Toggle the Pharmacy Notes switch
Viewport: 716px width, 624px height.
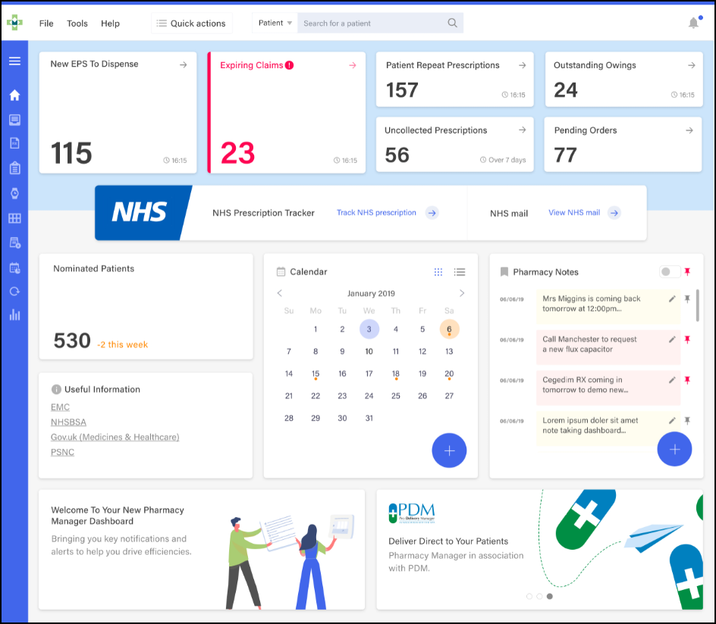coord(670,272)
